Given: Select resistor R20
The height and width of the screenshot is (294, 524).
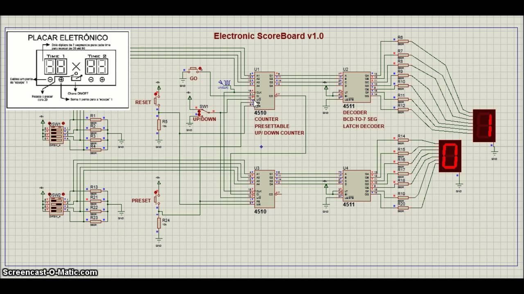Looking at the screenshot, I should [x=403, y=208].
